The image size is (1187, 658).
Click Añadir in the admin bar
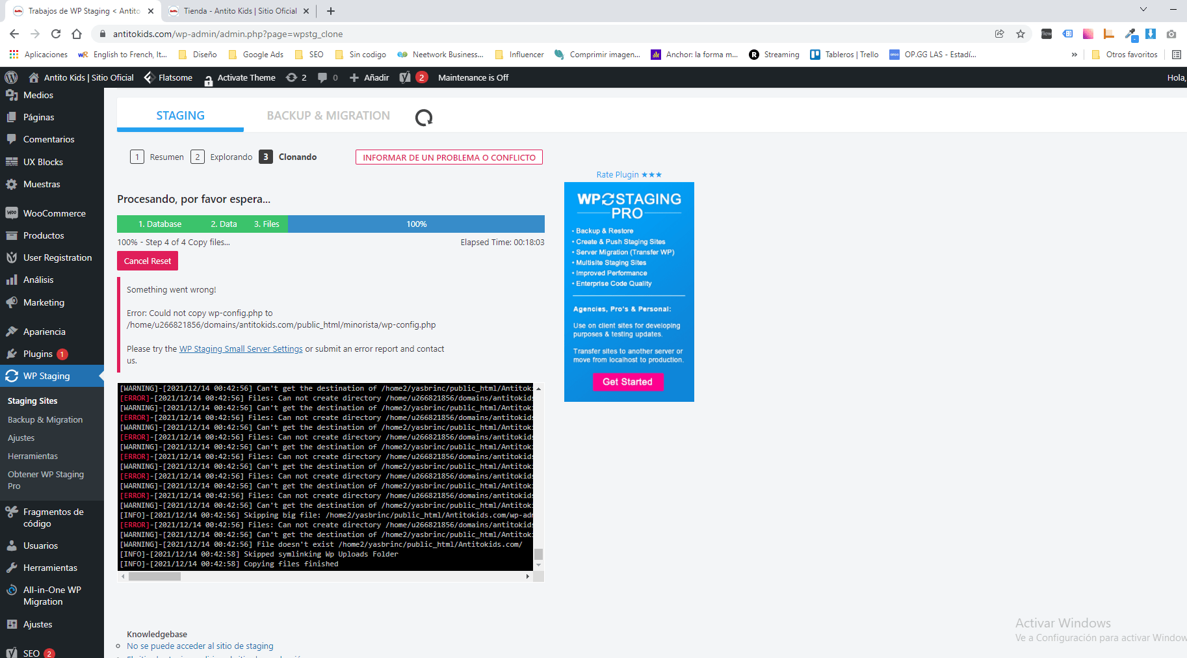click(x=369, y=77)
